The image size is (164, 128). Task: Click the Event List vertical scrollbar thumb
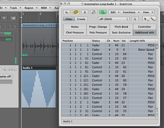pos(157,47)
